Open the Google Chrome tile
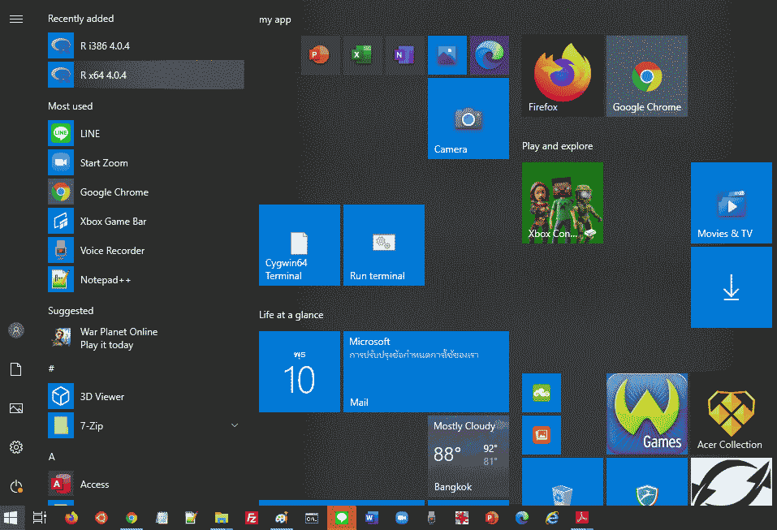 (x=646, y=76)
